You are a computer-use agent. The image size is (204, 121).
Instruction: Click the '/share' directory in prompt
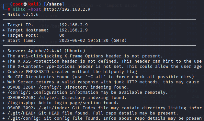(x=54, y=4)
